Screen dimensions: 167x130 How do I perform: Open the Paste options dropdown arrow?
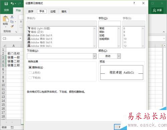(6, 27)
